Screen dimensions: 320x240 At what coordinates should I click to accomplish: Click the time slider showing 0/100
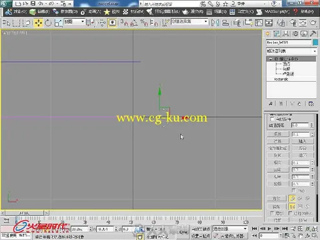pyautogui.click(x=24, y=213)
